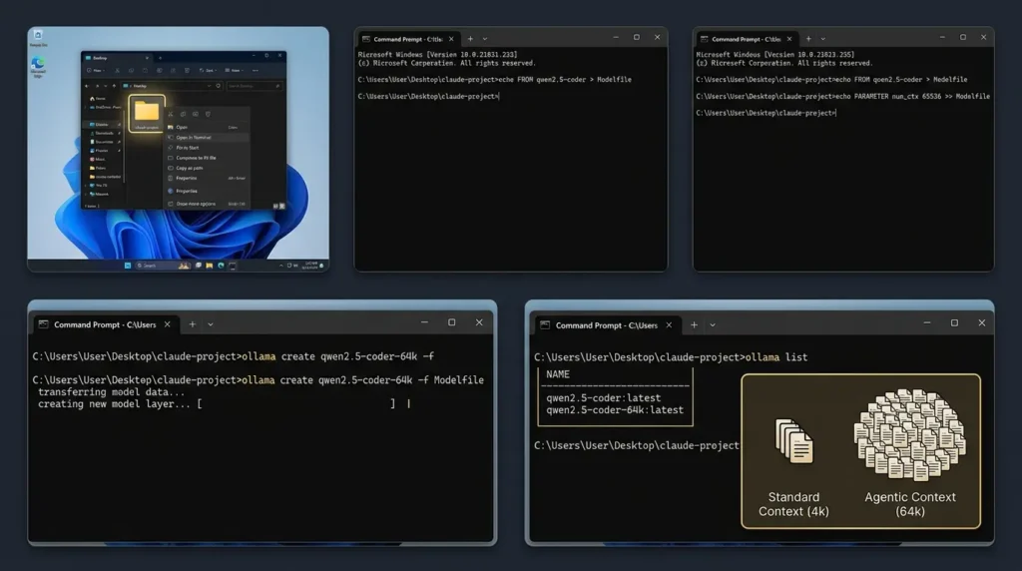1022x571 pixels.
Task: Open OneDrive in the Explorer sidebar
Action: pyautogui.click(x=104, y=108)
